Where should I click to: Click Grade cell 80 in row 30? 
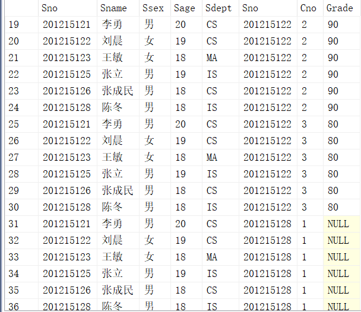(342, 207)
